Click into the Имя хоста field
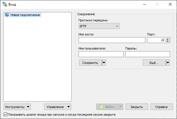 point(112,40)
